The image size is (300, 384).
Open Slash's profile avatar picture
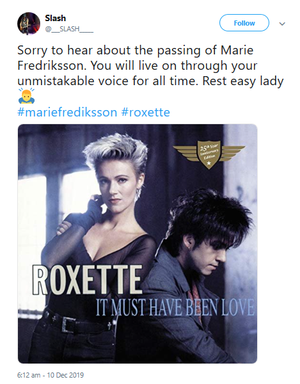[29, 24]
